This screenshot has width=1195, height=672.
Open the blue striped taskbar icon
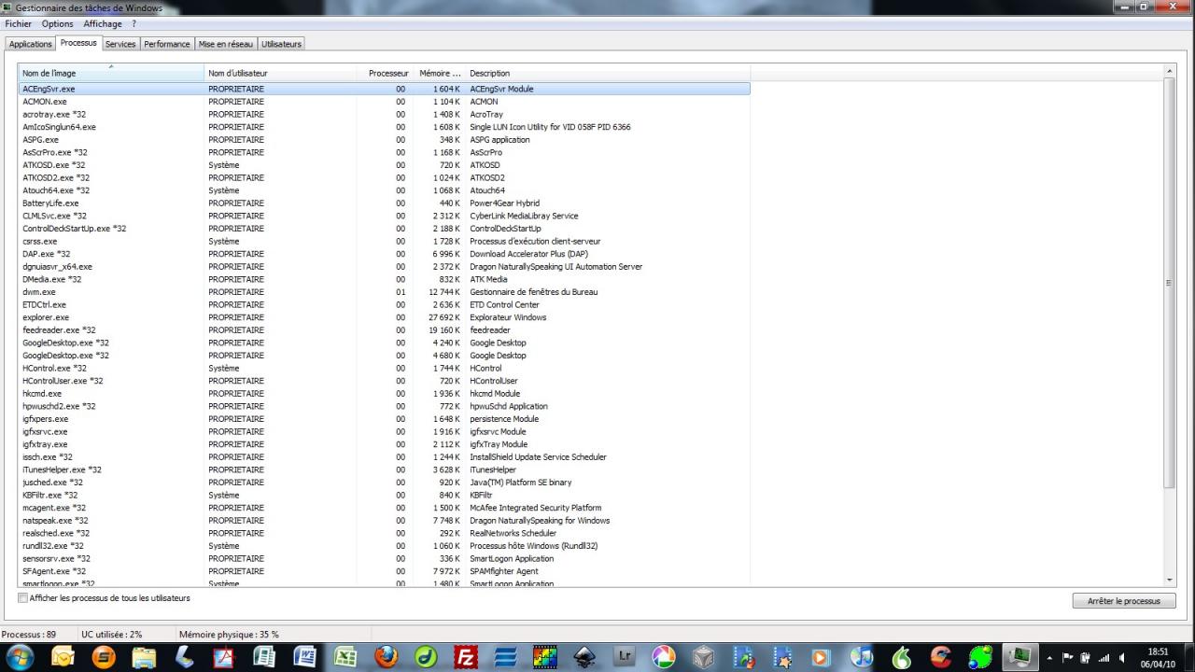click(x=505, y=657)
